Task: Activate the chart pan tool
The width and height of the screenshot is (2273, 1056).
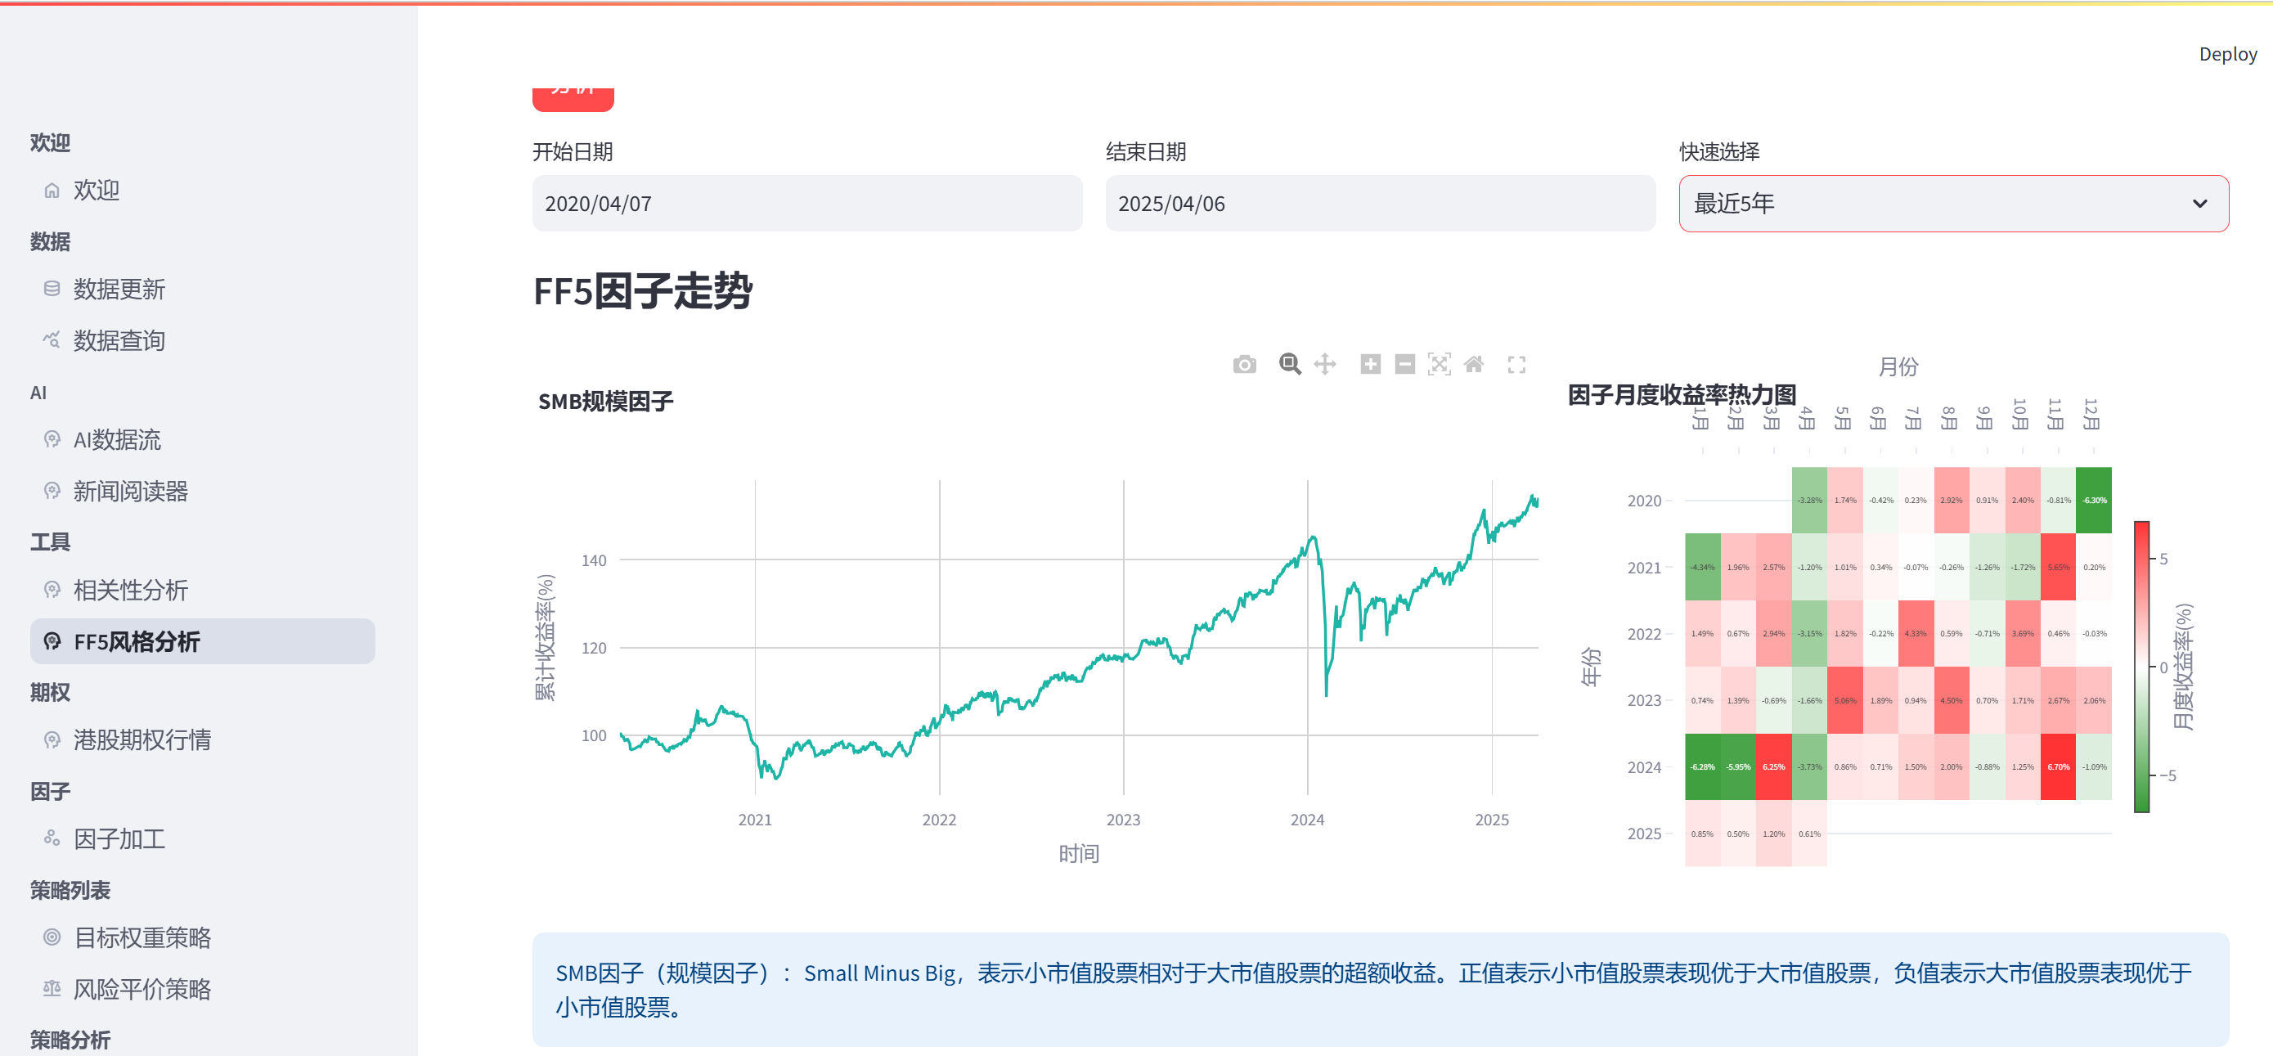Action: click(1324, 364)
